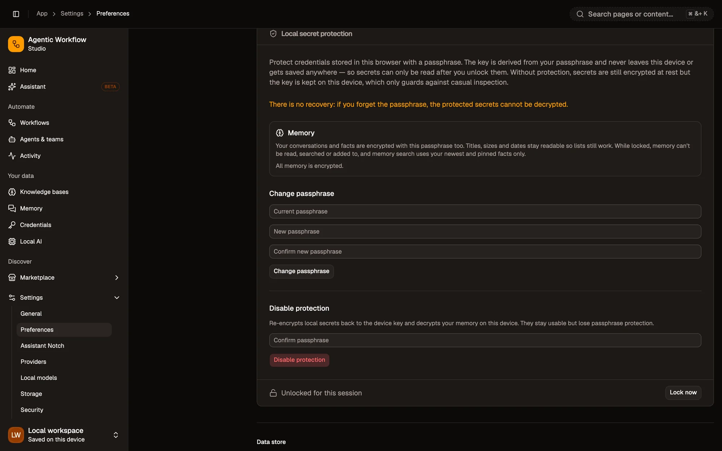This screenshot has height=451, width=722.
Task: Focus the Confirm passphrase field
Action: pos(485,340)
